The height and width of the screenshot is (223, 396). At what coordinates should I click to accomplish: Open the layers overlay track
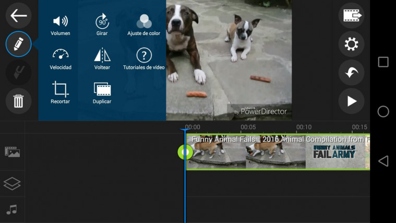pyautogui.click(x=12, y=183)
